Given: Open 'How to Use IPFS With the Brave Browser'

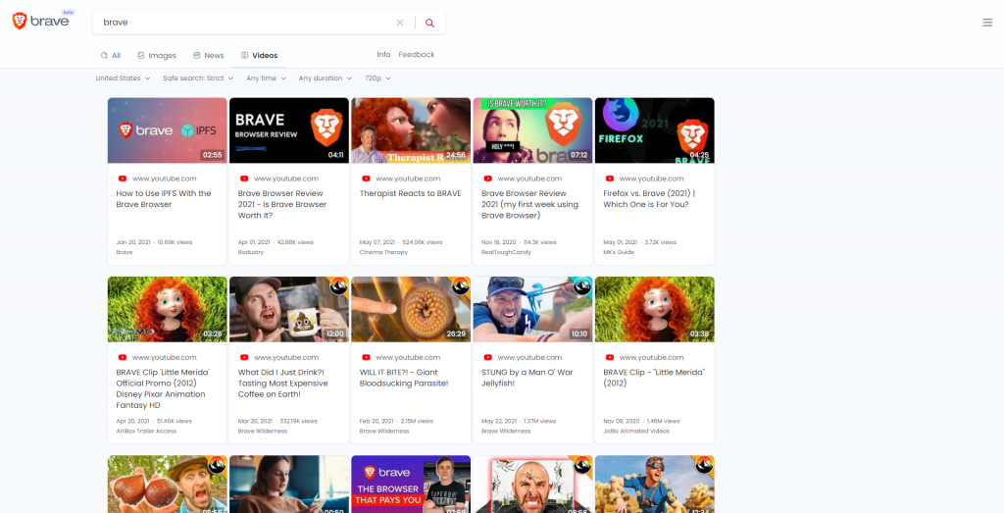Looking at the screenshot, I should pos(164,199).
